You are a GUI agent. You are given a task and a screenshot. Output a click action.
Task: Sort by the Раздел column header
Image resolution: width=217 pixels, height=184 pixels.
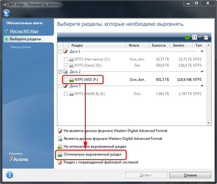pos(97,45)
